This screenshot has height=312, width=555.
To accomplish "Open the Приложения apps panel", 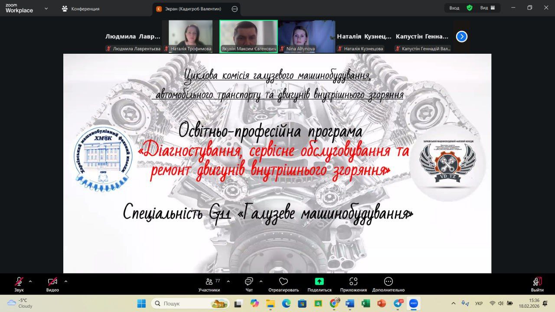I will [x=353, y=284].
